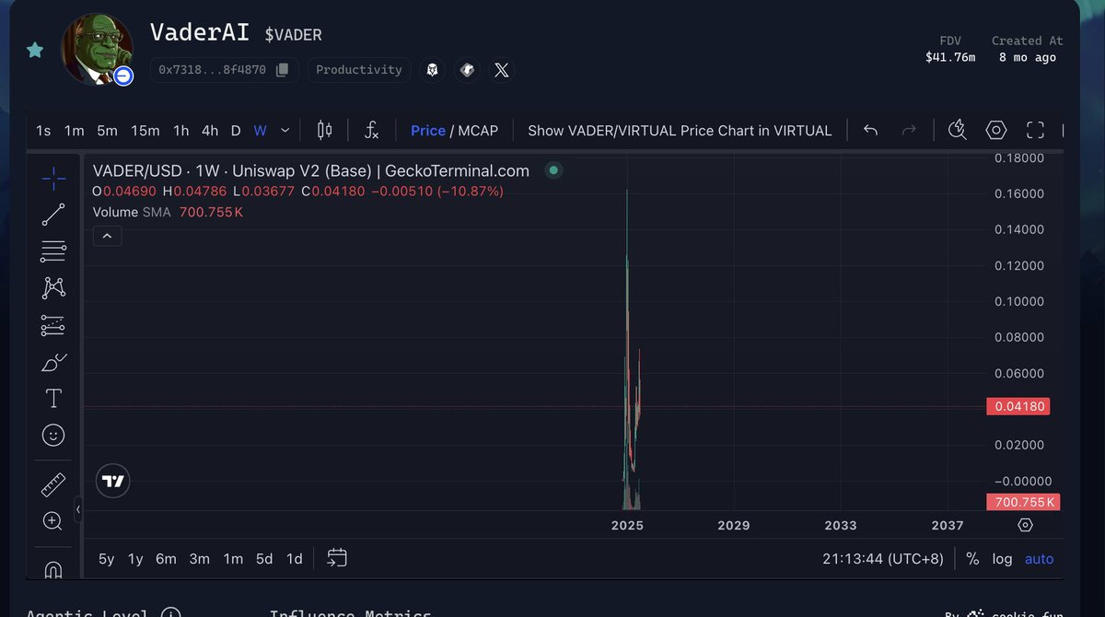This screenshot has width=1105, height=617.
Task: Click the redo arrow in chart toolbar
Action: pyautogui.click(x=909, y=131)
